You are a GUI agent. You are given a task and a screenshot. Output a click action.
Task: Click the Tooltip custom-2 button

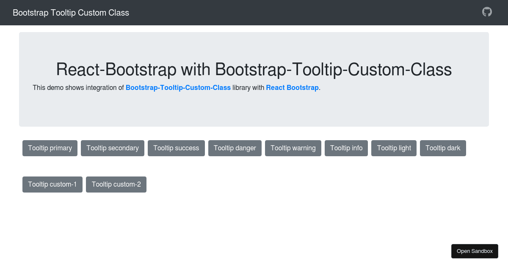tap(116, 185)
